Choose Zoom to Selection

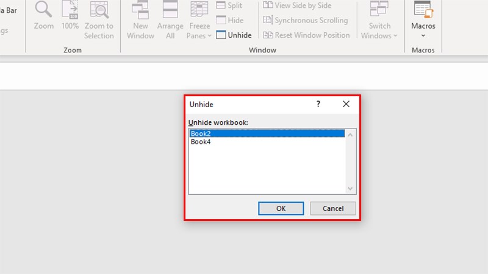(99, 20)
